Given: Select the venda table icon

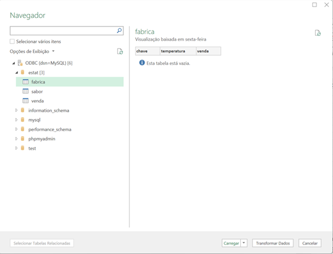Looking at the screenshot, I should 25,101.
